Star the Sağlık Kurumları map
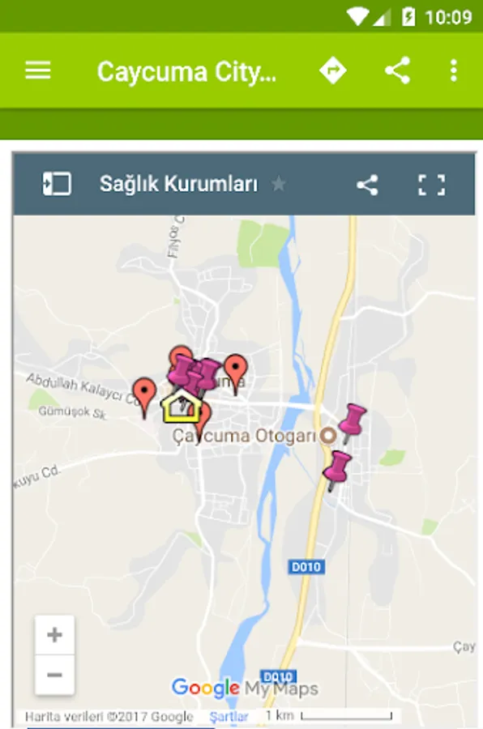483x729 pixels. tap(278, 184)
